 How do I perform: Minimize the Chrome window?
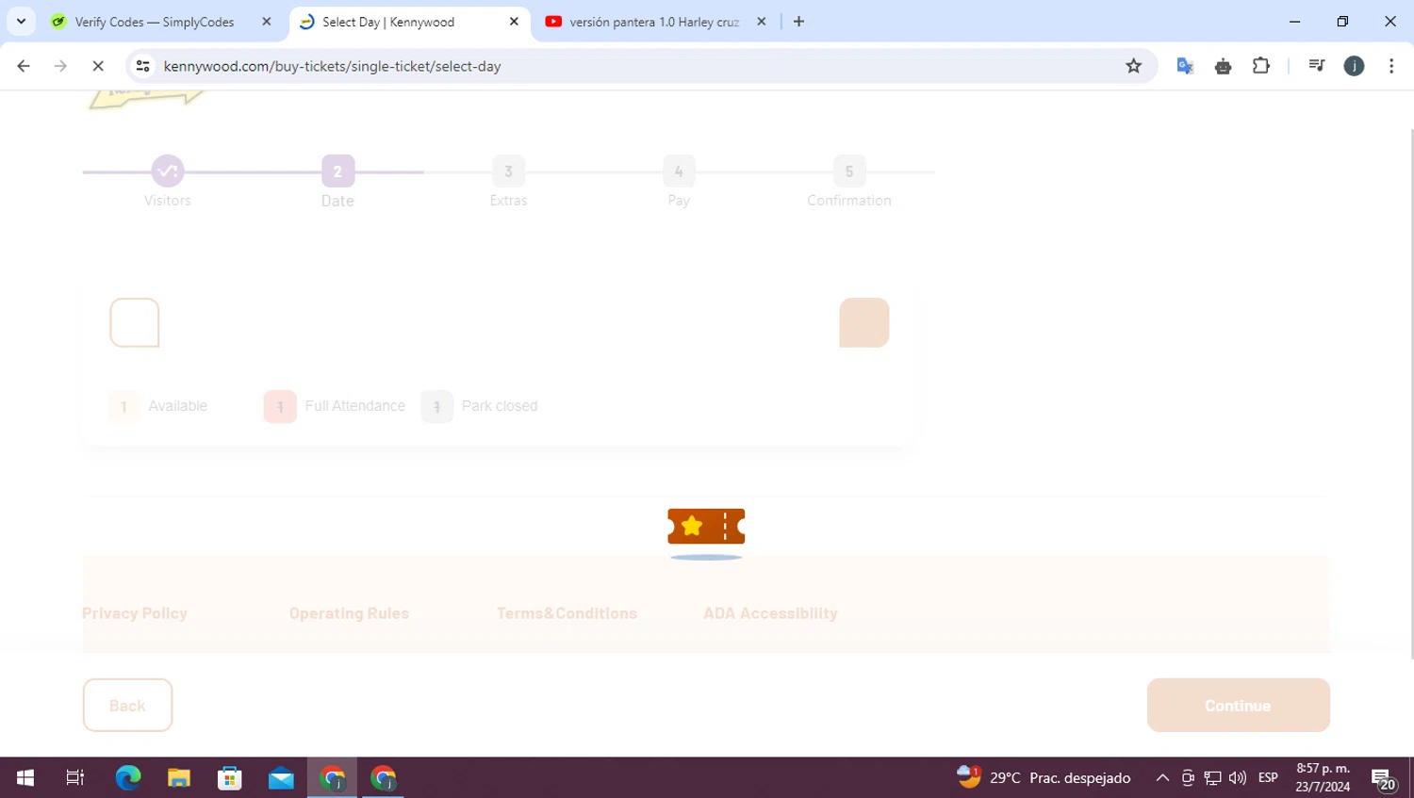click(x=1295, y=21)
